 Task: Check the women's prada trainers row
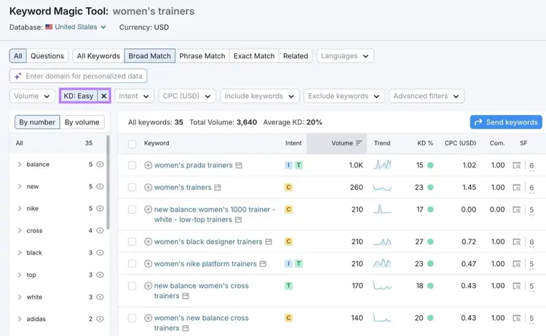coord(132,165)
